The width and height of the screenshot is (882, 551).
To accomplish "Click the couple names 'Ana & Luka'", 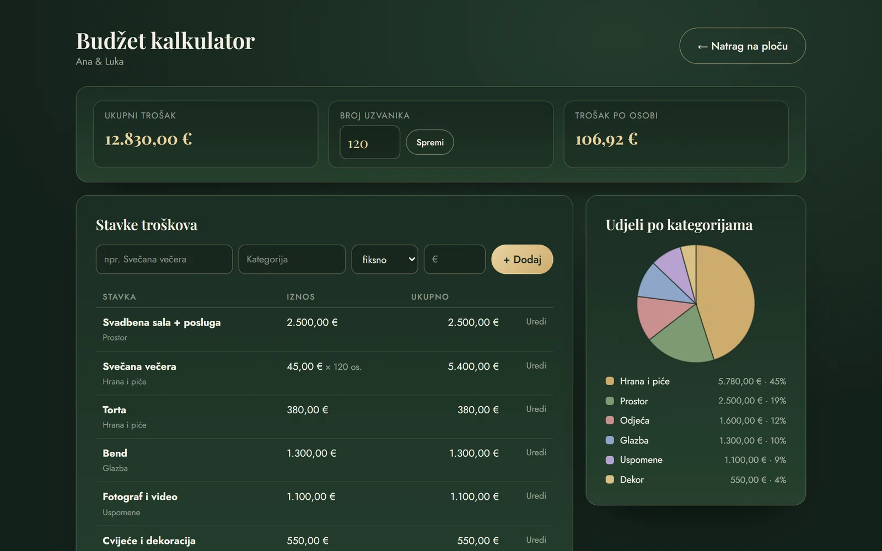I will click(100, 62).
